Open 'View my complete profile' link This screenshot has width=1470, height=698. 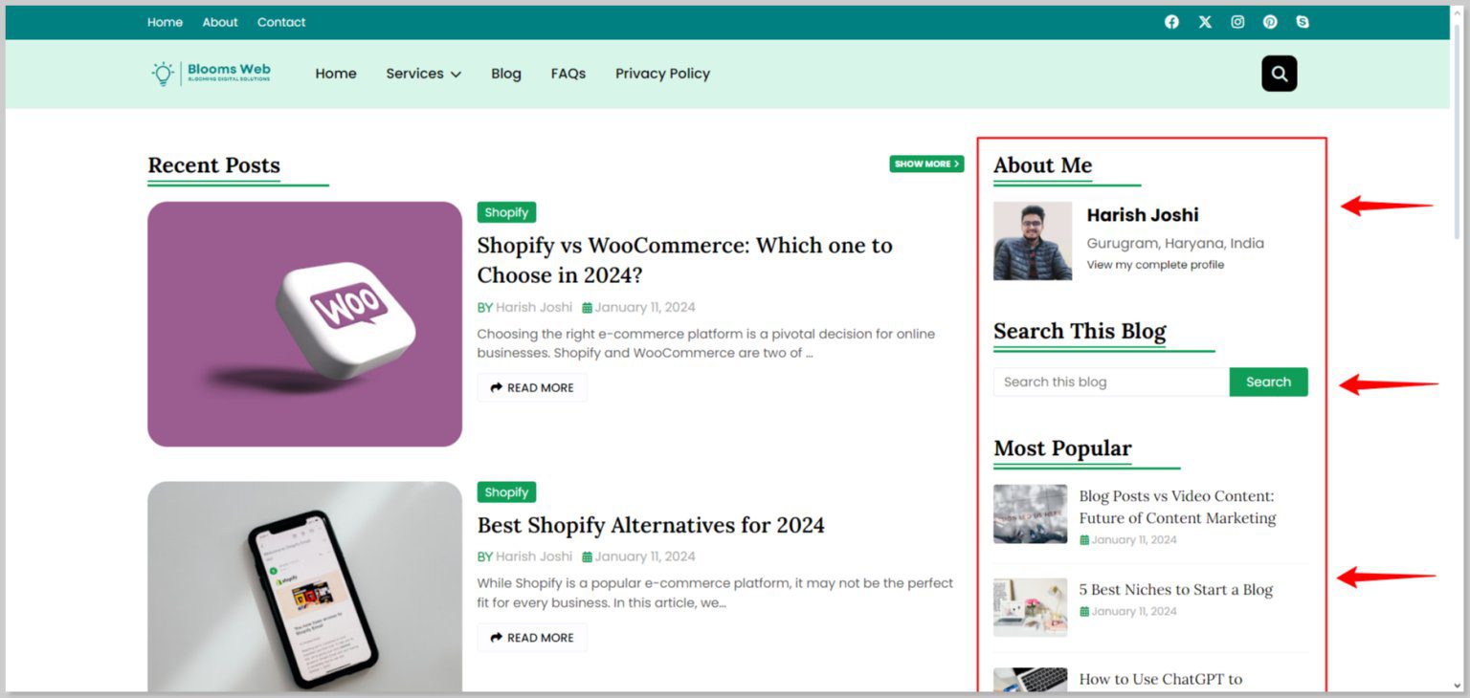click(1155, 264)
